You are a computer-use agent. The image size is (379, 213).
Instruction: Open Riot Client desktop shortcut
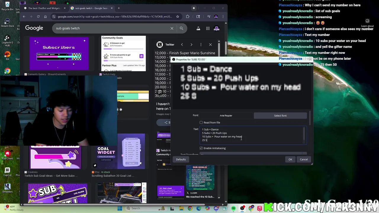tap(7, 155)
